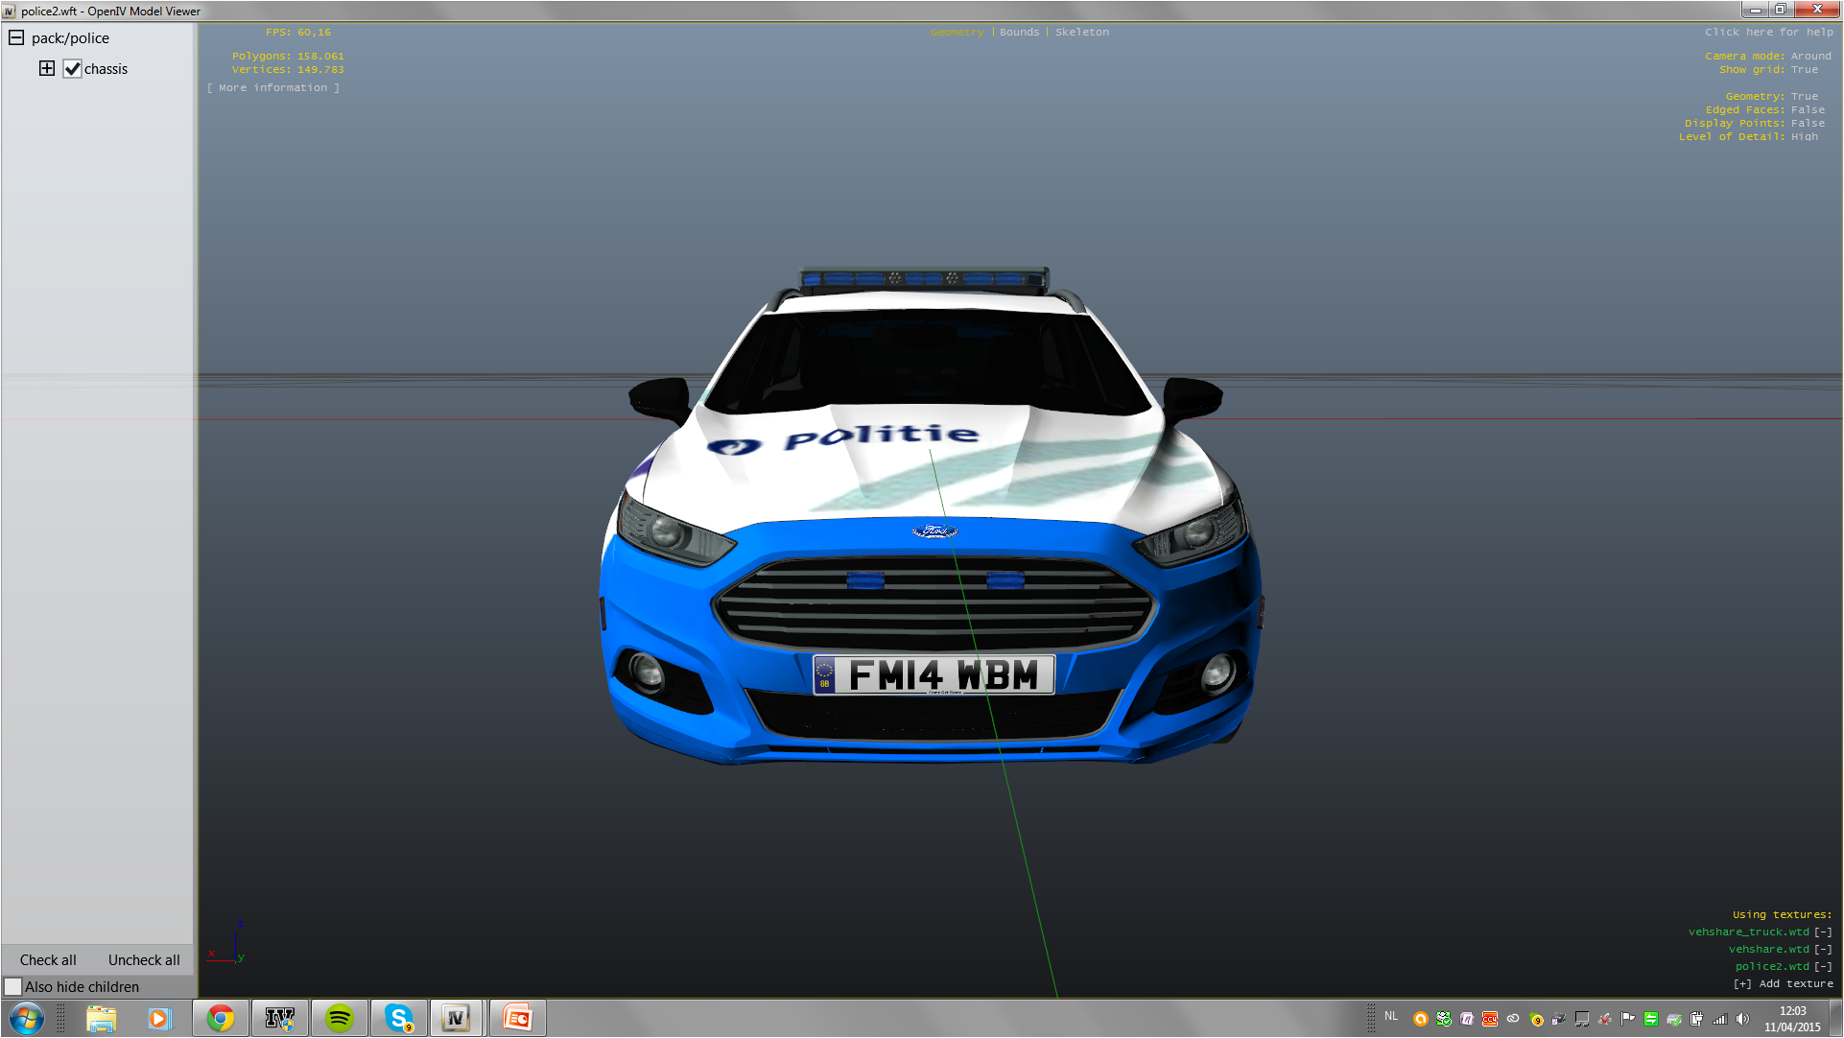Click the police2.wtd texture name
Image resolution: width=1844 pixels, height=1038 pixels.
(x=1772, y=967)
